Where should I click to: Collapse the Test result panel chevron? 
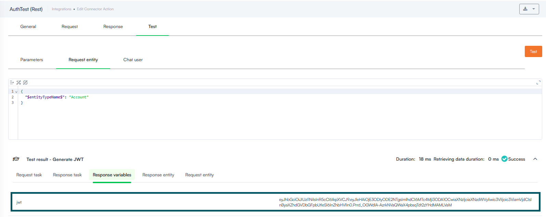tap(535, 159)
